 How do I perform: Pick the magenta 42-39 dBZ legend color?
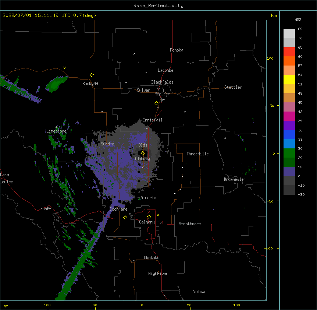tap(289, 116)
